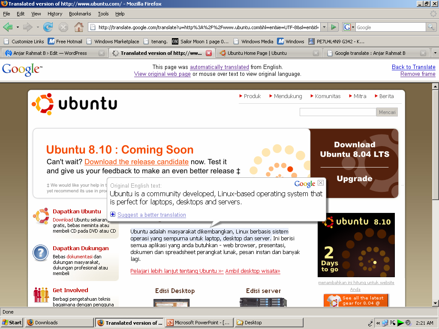This screenshot has height=329, width=439.
Task: Click the Get Involved people icon
Action: click(41, 295)
